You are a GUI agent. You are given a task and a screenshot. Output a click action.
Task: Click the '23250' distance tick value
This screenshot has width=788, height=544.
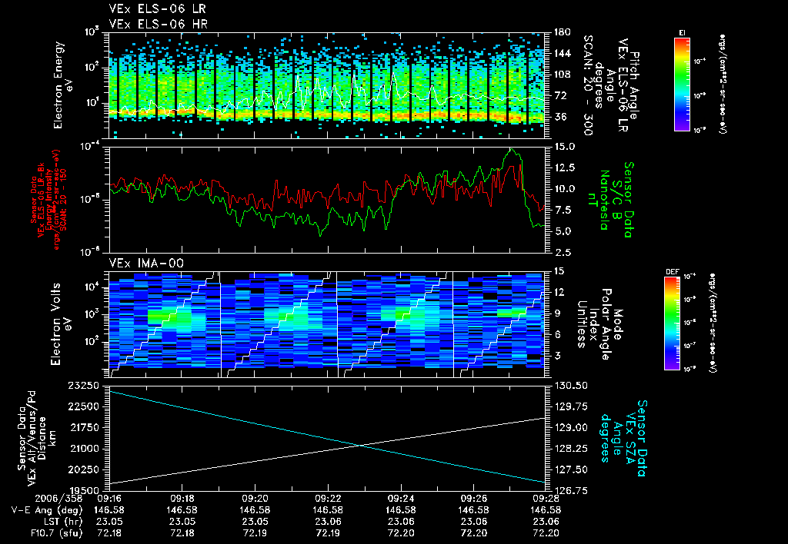tap(85, 386)
